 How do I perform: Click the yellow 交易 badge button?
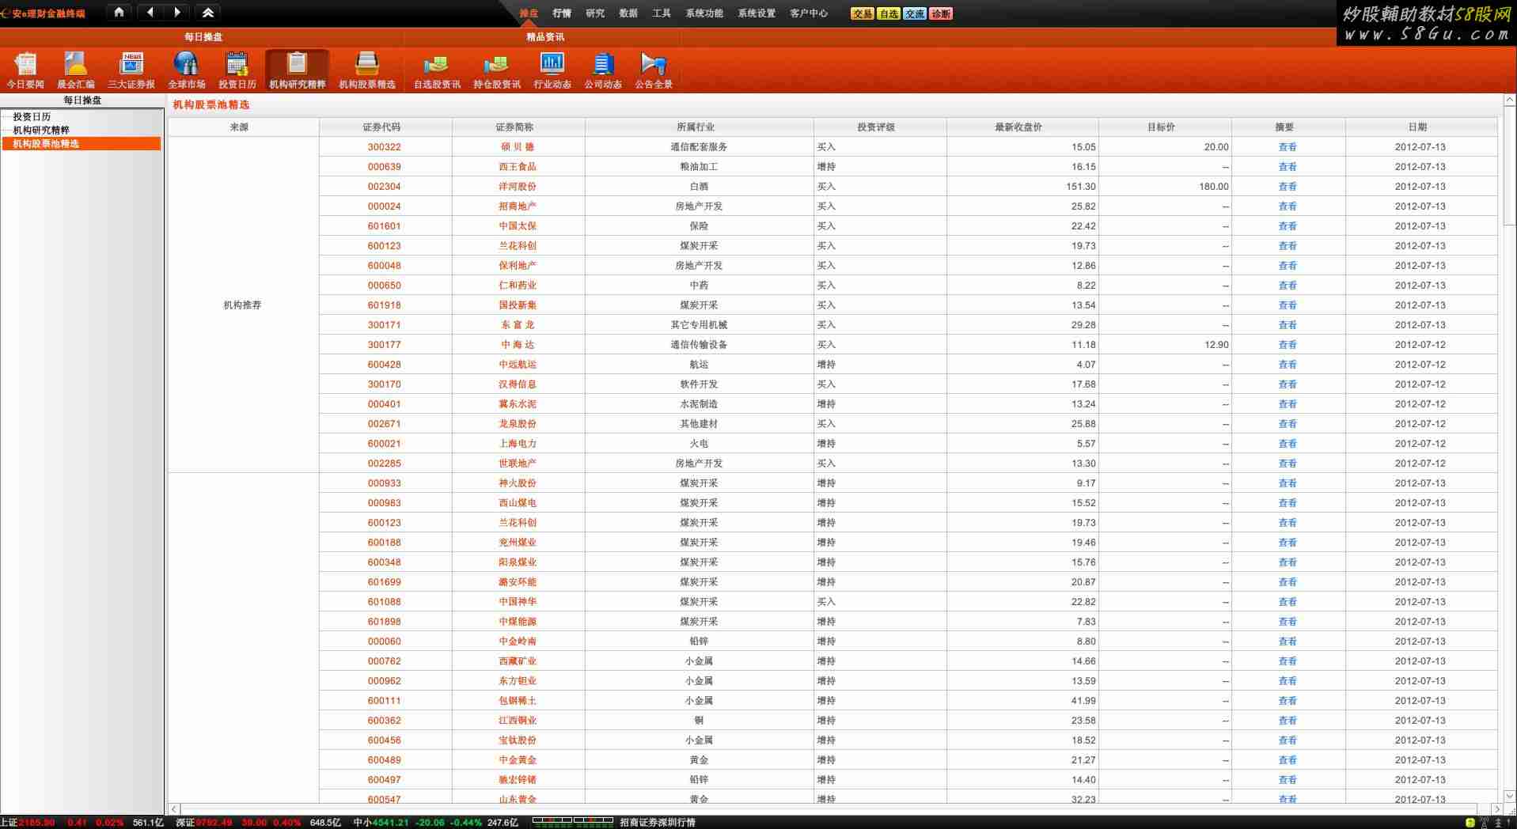(x=863, y=13)
